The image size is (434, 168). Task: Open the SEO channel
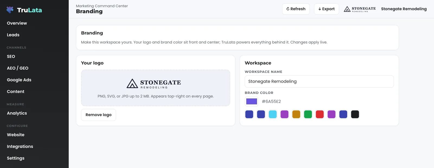tap(11, 56)
